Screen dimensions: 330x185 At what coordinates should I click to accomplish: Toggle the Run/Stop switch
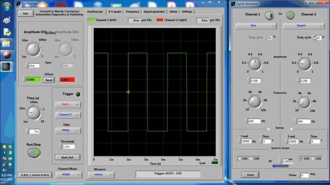click(34, 153)
